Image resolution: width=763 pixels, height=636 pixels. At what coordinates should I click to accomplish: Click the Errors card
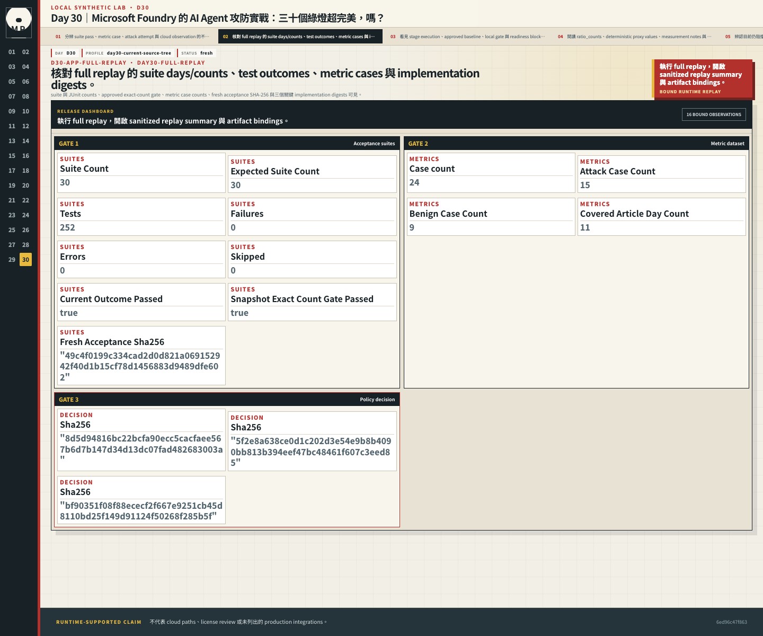click(141, 260)
